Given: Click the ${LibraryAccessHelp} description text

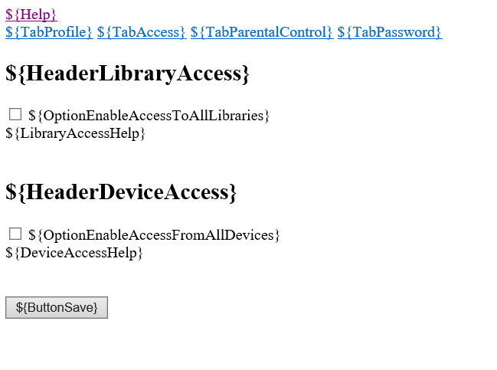Looking at the screenshot, I should click(x=75, y=133).
